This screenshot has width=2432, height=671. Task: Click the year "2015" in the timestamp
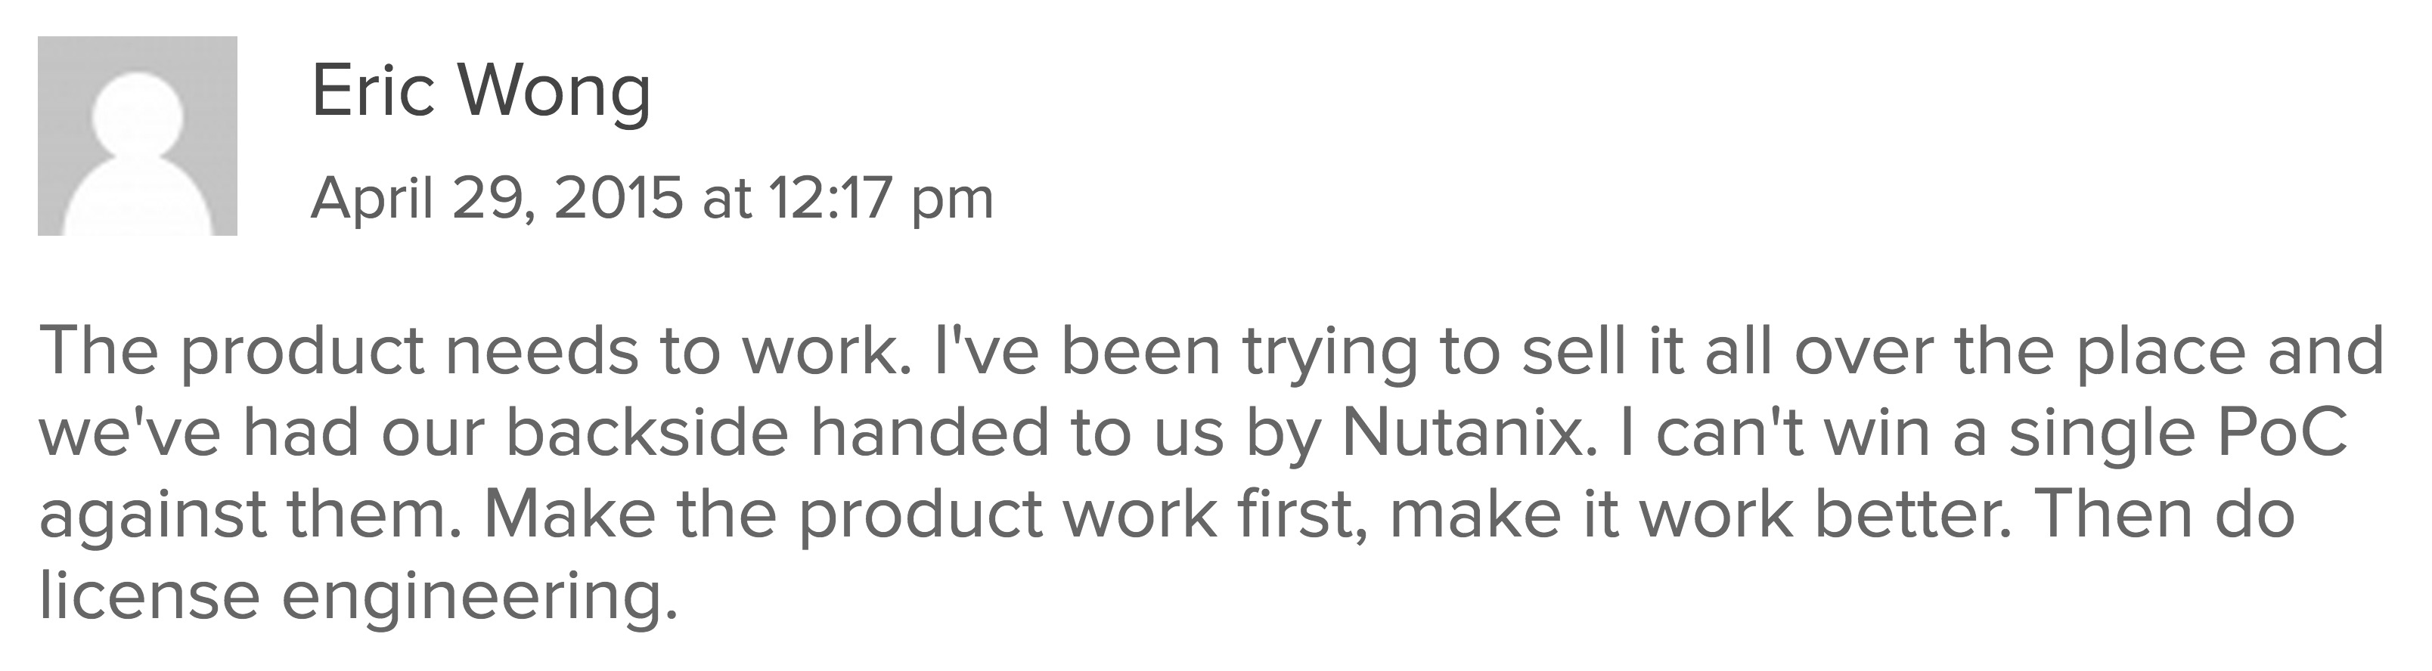(619, 199)
